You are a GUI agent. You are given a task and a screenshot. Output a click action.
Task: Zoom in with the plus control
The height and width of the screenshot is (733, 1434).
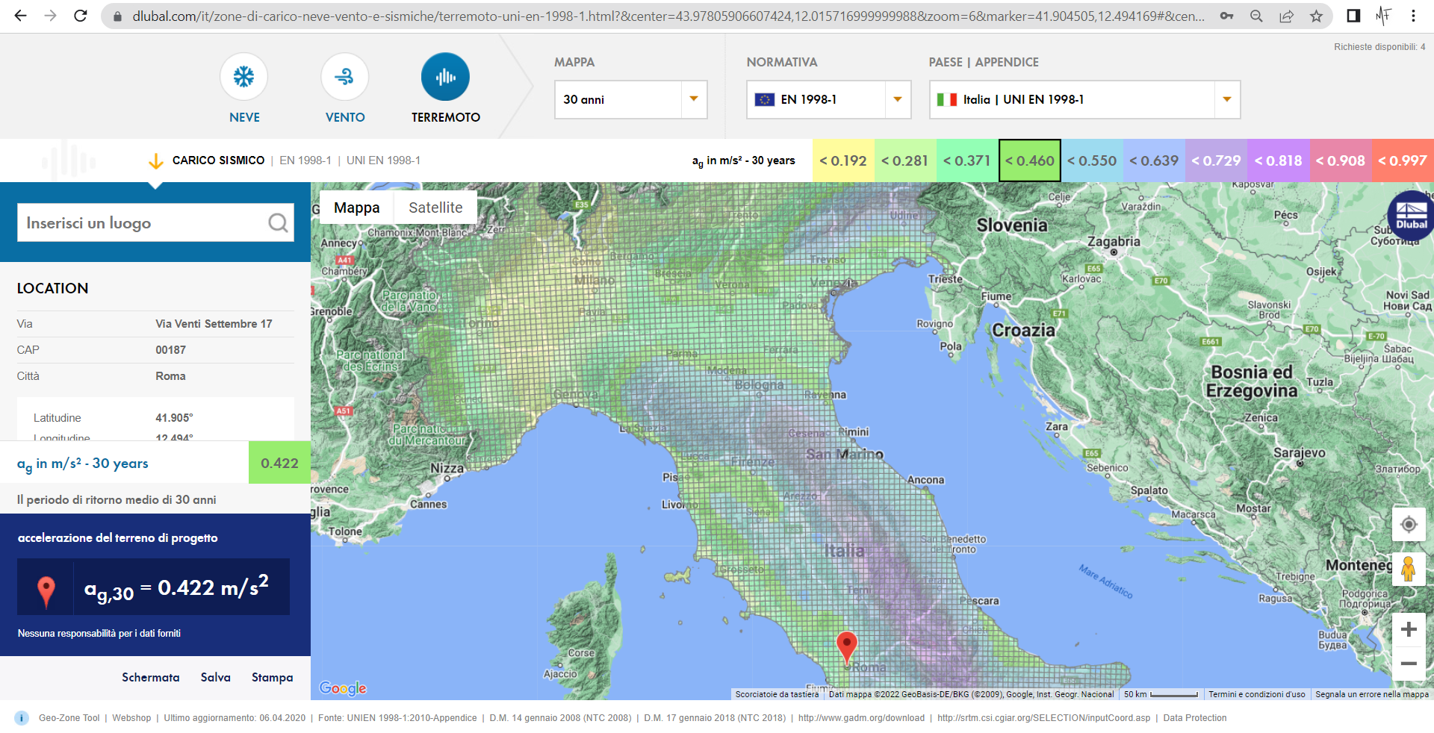click(x=1409, y=629)
